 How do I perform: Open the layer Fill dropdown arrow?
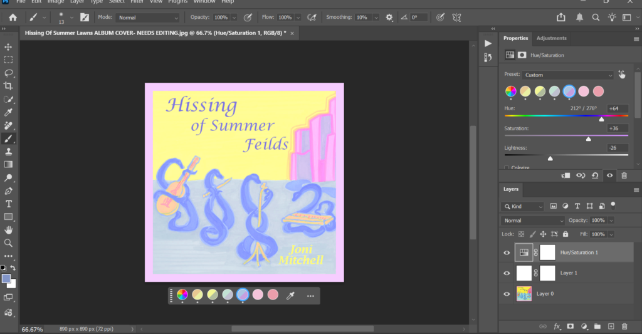[x=611, y=234]
